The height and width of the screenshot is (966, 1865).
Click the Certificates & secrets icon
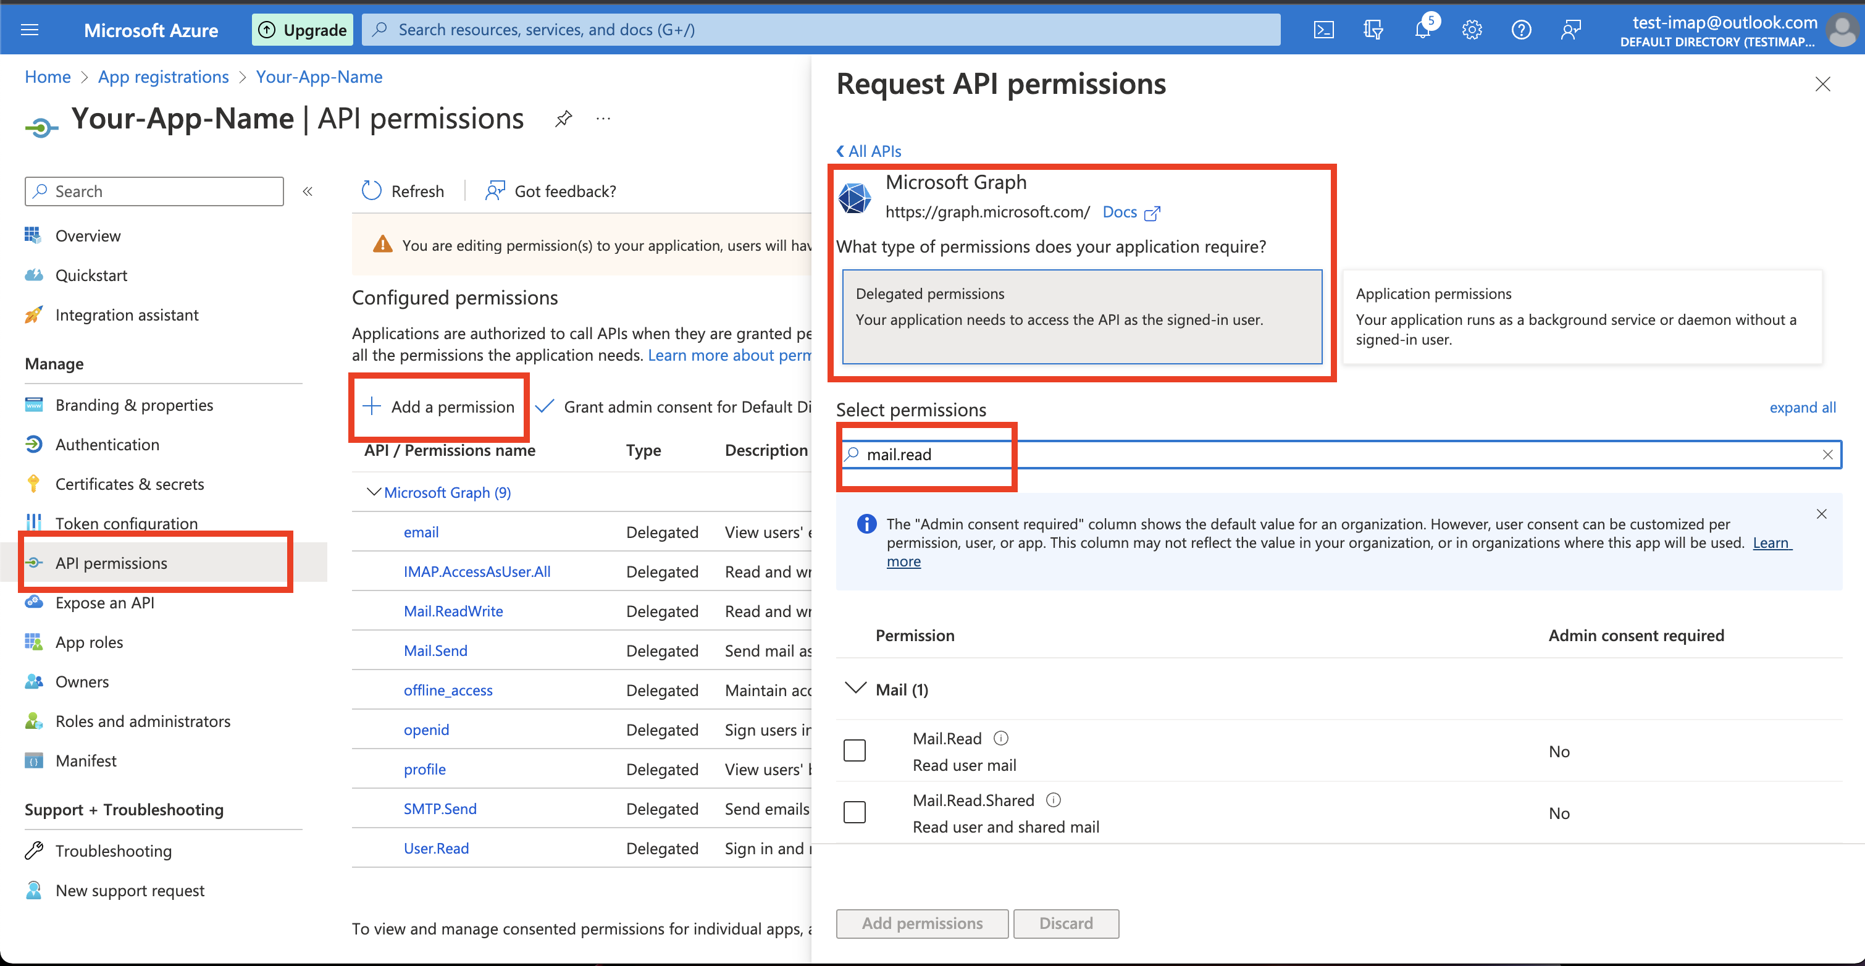point(33,483)
